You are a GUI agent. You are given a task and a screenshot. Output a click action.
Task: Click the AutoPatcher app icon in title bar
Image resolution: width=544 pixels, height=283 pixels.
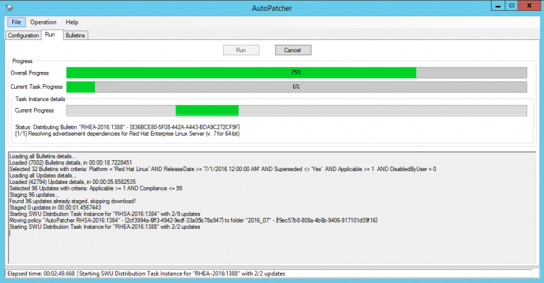point(10,7)
